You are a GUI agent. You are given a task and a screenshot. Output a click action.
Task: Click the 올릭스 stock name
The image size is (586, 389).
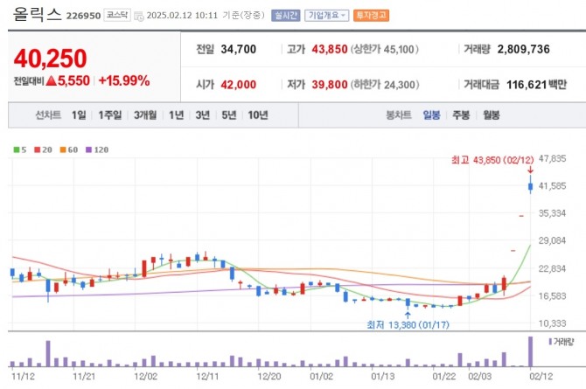point(37,15)
